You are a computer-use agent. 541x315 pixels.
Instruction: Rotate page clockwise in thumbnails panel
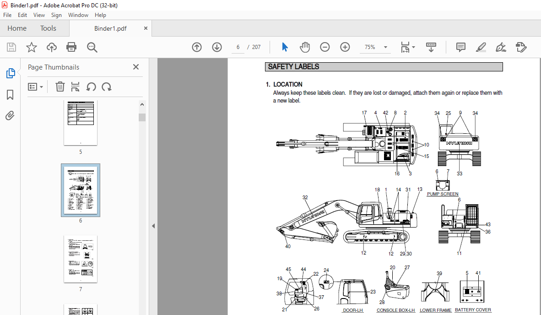(x=107, y=87)
